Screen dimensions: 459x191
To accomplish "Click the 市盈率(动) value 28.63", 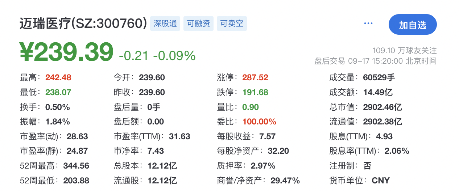I will tap(77, 136).
